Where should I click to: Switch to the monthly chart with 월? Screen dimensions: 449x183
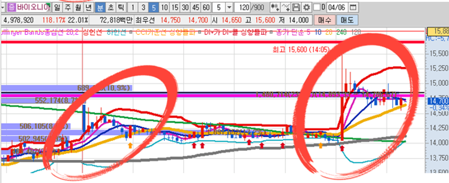(x=78, y=7)
